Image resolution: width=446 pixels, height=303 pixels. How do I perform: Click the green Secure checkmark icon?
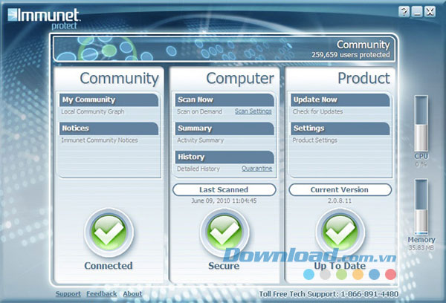224,232
